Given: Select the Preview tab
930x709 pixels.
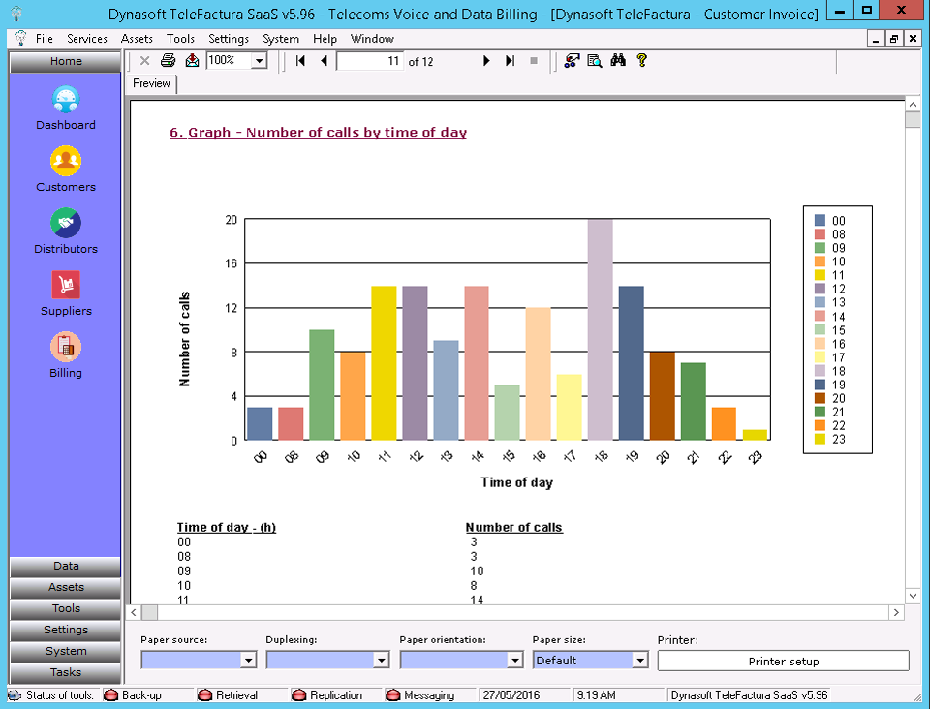Looking at the screenshot, I should [x=152, y=84].
